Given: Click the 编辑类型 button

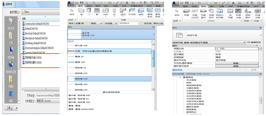Looking at the screenshot, I should [254, 43].
